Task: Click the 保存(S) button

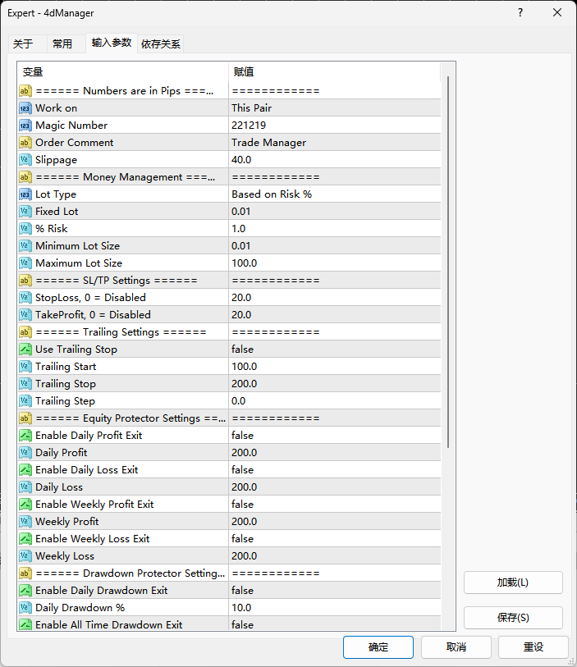Action: coord(513,618)
